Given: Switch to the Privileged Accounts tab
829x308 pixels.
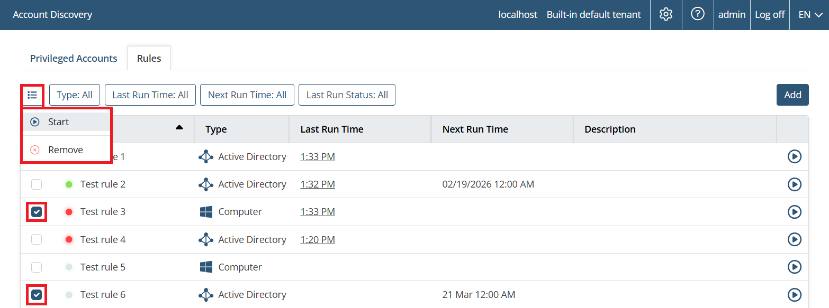Looking at the screenshot, I should tap(74, 59).
